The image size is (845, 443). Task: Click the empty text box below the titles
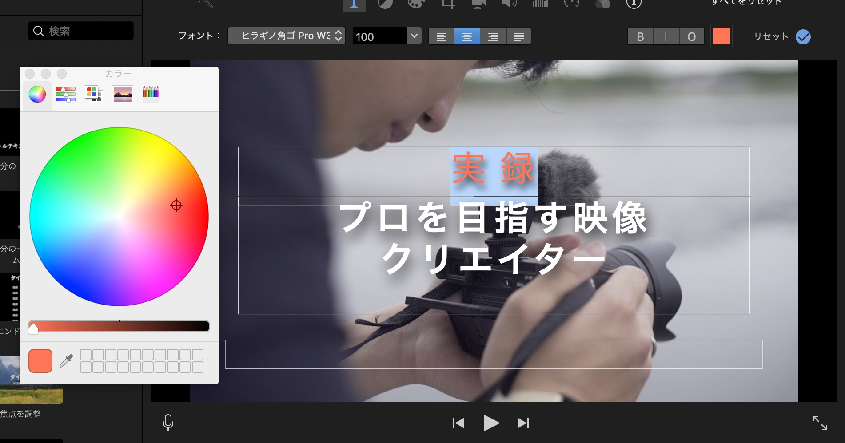494,354
